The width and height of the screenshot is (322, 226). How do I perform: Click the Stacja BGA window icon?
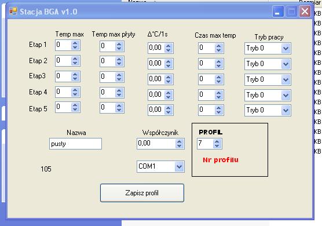tap(13, 11)
